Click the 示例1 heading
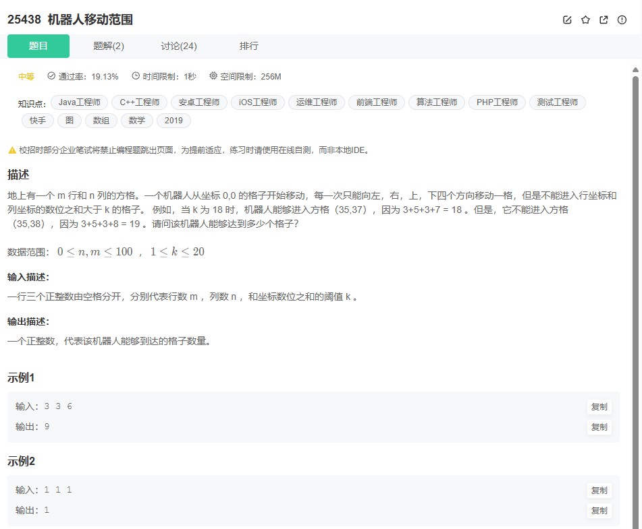Screen dimensions: 642x529 [x=21, y=378]
